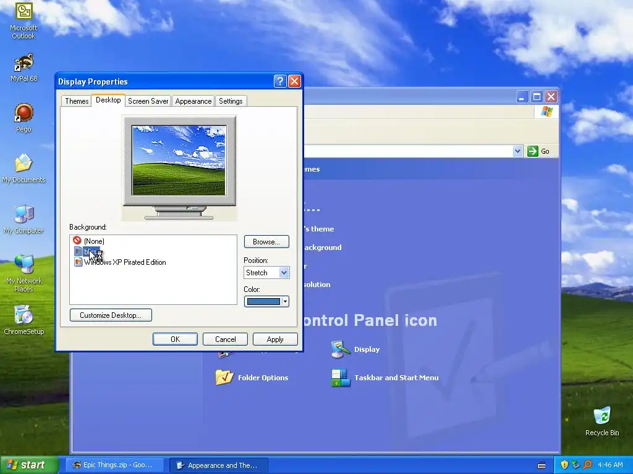This screenshot has width=633, height=474.
Task: Click the Apply button
Action: 275,339
